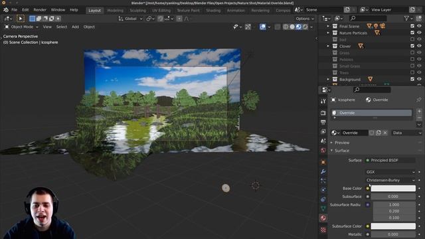Open the Object properties tab icon
425x239 pixels.
(323, 162)
